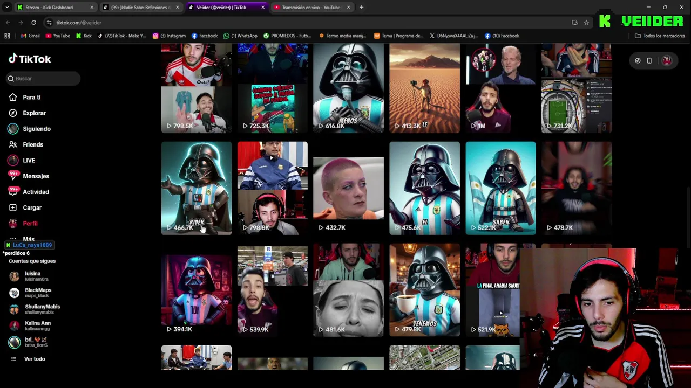Open video with 731.2K views
The image size is (691, 388).
(577, 88)
